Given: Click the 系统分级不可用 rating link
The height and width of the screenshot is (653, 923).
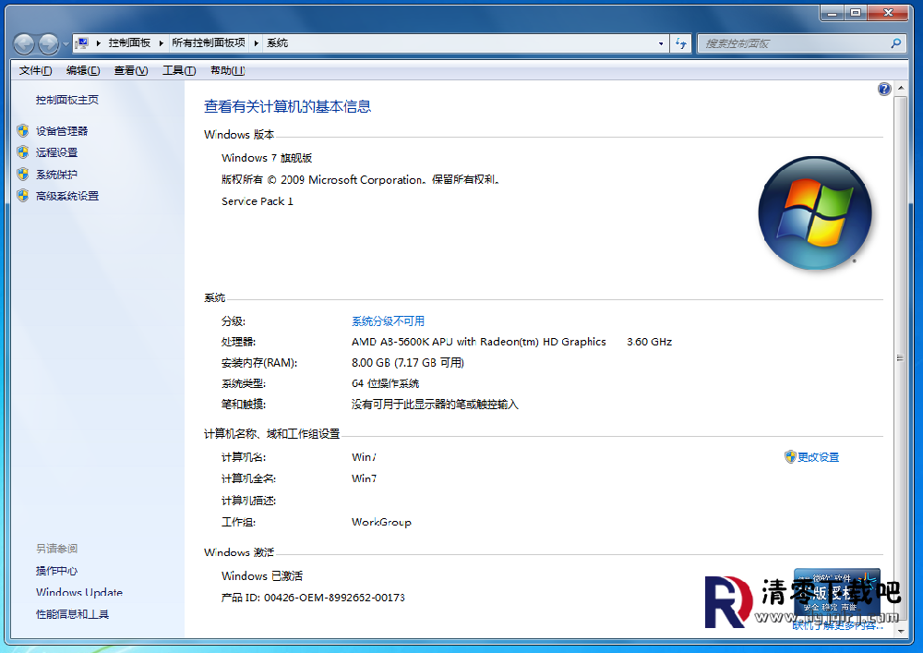Looking at the screenshot, I should tap(388, 320).
